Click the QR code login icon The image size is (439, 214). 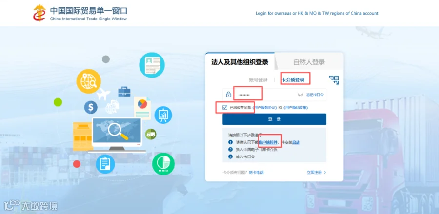coord(334,80)
